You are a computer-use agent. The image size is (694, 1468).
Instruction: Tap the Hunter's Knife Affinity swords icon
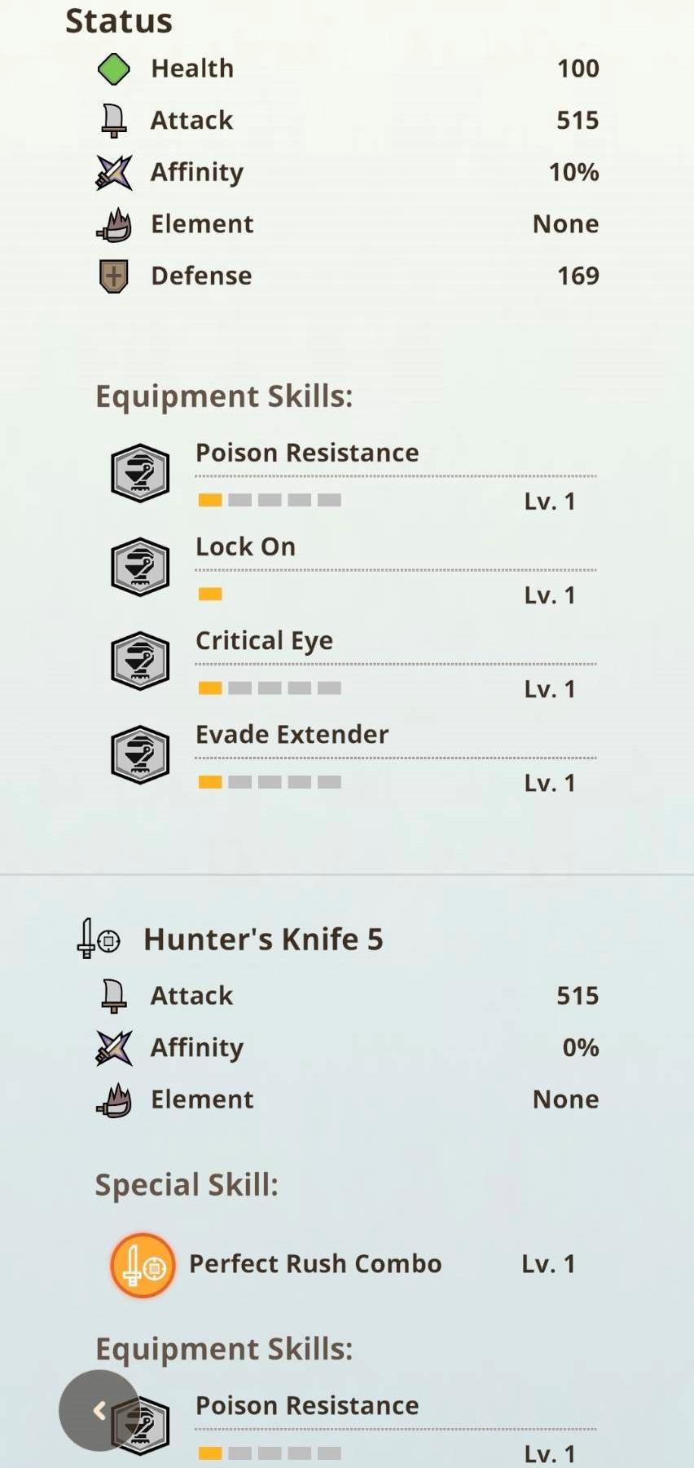(114, 1048)
